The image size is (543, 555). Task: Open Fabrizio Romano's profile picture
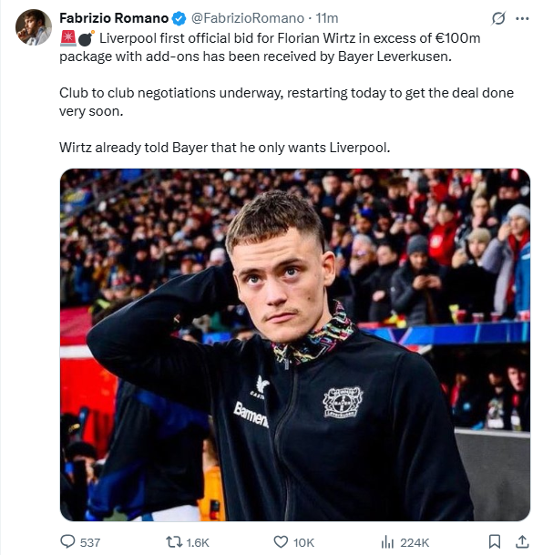[x=34, y=27]
